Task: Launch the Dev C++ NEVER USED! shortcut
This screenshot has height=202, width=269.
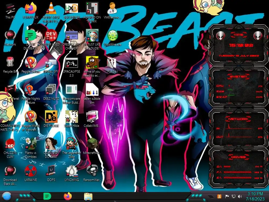Action: (x=51, y=38)
